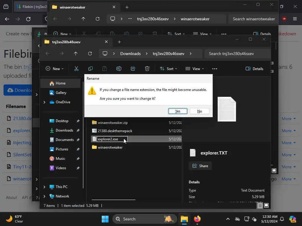Add new tab in winaerotweaker window

(127, 7)
